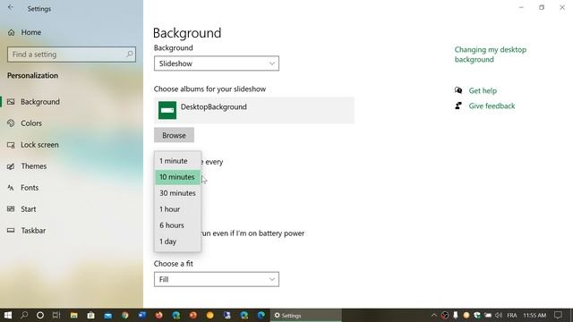Select 1 minute interval option
Screen dimensions: 573x322
coord(177,161)
